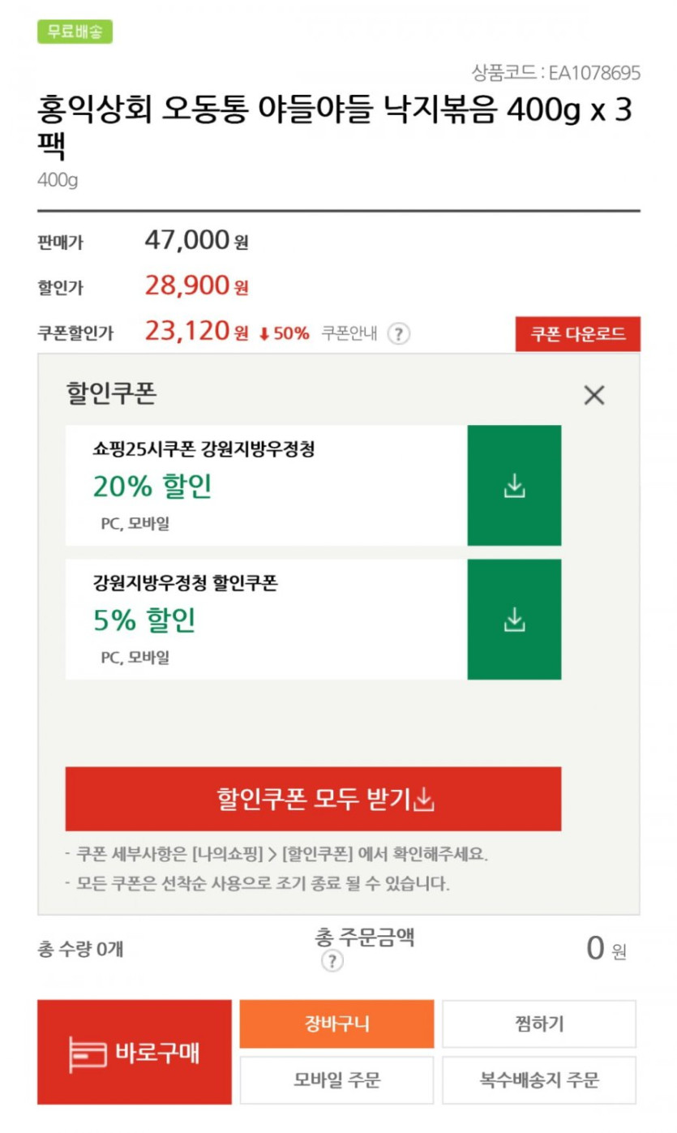Click the 총 주문금액 help icon
Screen dimensions: 677x1133
pyautogui.click(x=332, y=962)
